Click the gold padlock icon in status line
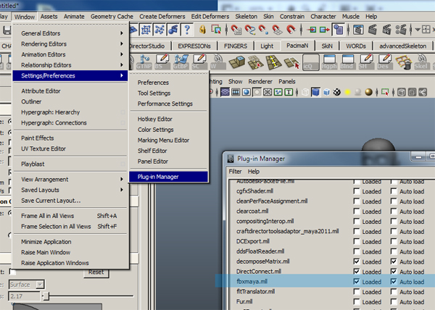435x310 pixels. click(202, 30)
